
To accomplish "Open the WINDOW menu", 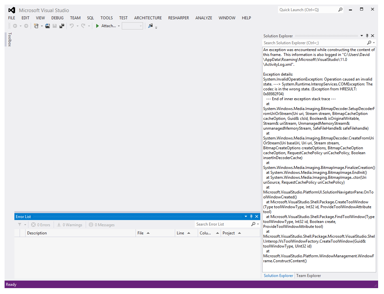I will click(x=227, y=18).
